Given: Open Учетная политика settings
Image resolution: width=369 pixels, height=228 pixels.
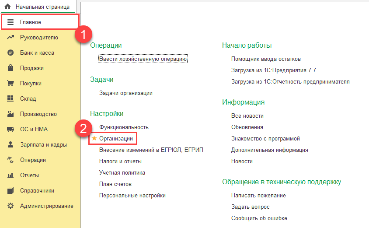Looking at the screenshot, I should pos(122,173).
